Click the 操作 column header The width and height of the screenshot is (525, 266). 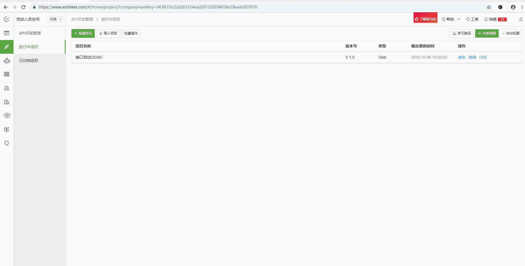(462, 46)
